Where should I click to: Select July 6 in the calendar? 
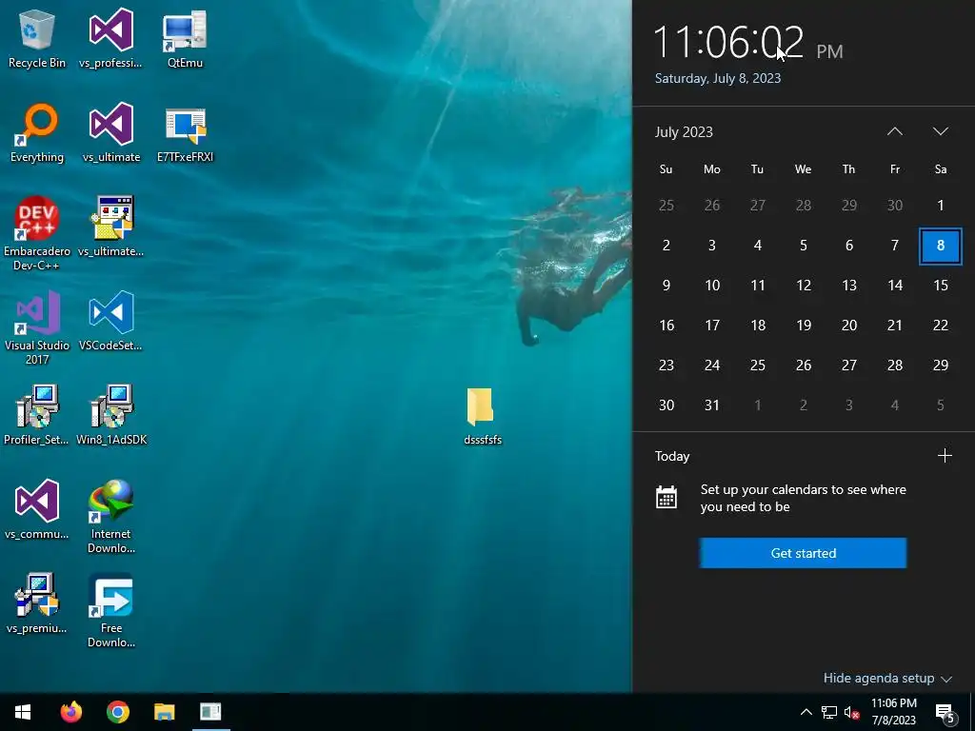tap(848, 246)
